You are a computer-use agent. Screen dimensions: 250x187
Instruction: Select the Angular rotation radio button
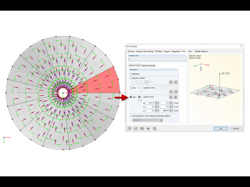(x=131, y=78)
